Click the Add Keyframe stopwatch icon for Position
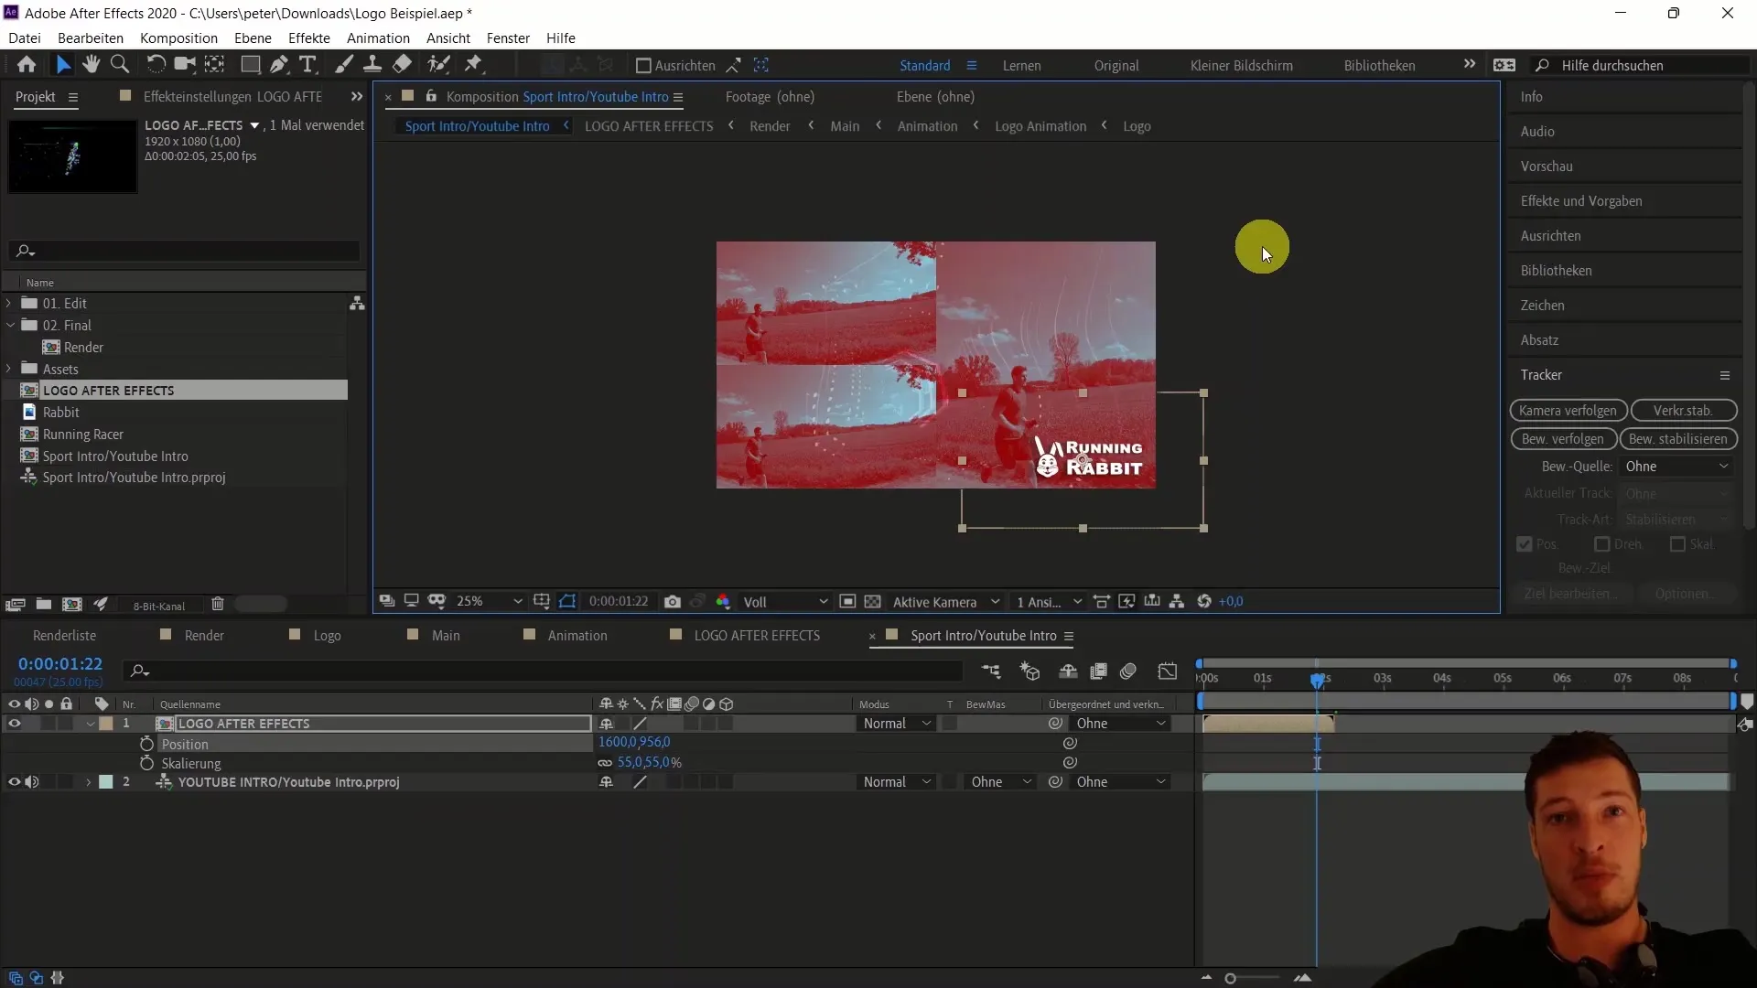The width and height of the screenshot is (1757, 988). (145, 743)
